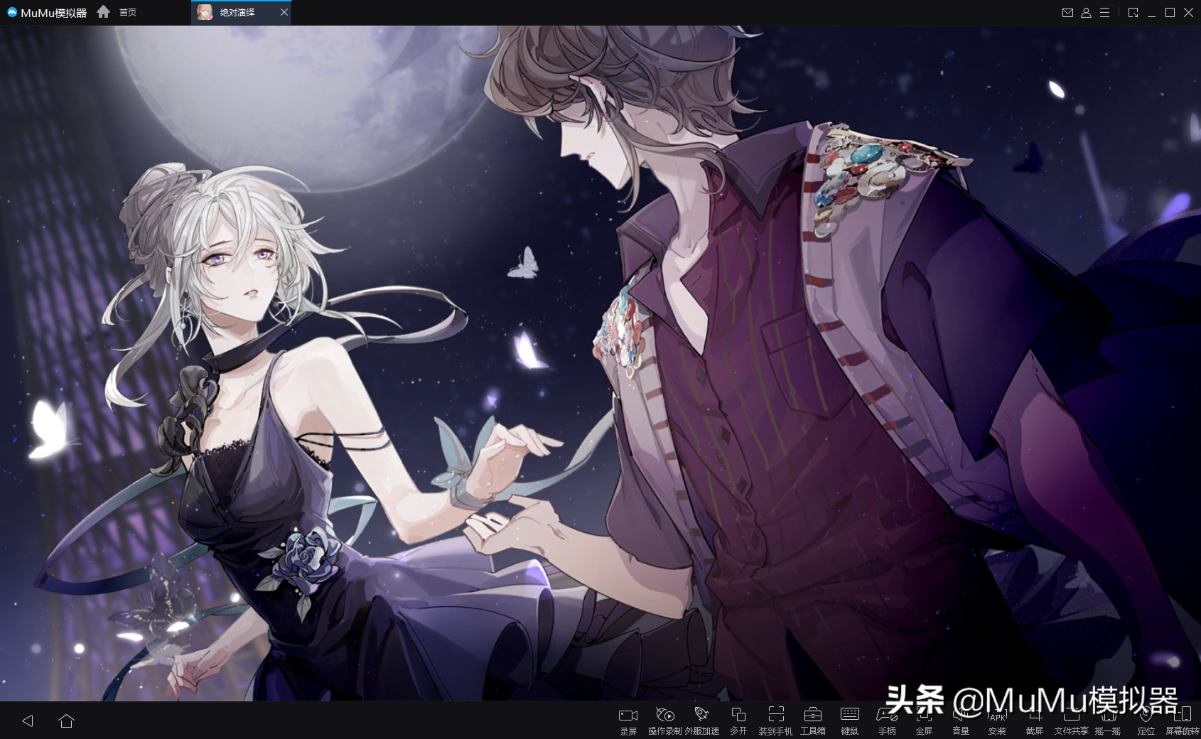Open 外服加速 accelerator
The image size is (1201, 739).
(702, 721)
